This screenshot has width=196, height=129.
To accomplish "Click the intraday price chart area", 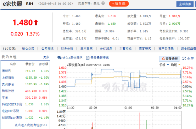I will 124,86.
